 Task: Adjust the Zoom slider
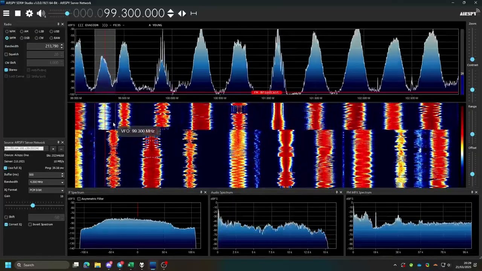pyautogui.click(x=472, y=59)
